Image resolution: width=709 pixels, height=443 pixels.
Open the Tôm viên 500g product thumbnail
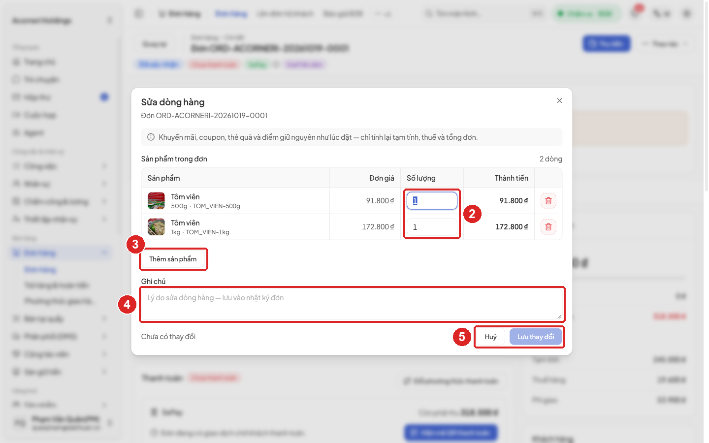[157, 201]
